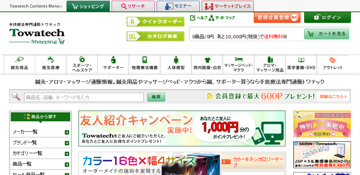Click the magnifying glass search icon
This screenshot has height=175, width=360.
(x=16, y=97)
